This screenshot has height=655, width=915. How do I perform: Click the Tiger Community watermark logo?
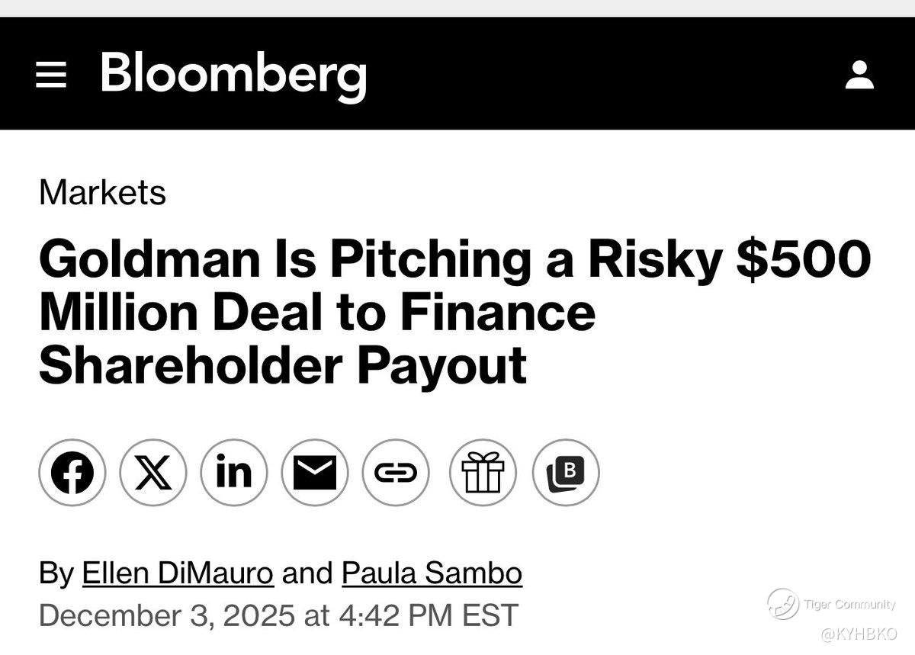[x=782, y=604]
